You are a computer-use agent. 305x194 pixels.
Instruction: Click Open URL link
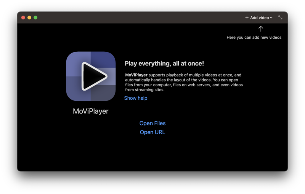click(152, 132)
